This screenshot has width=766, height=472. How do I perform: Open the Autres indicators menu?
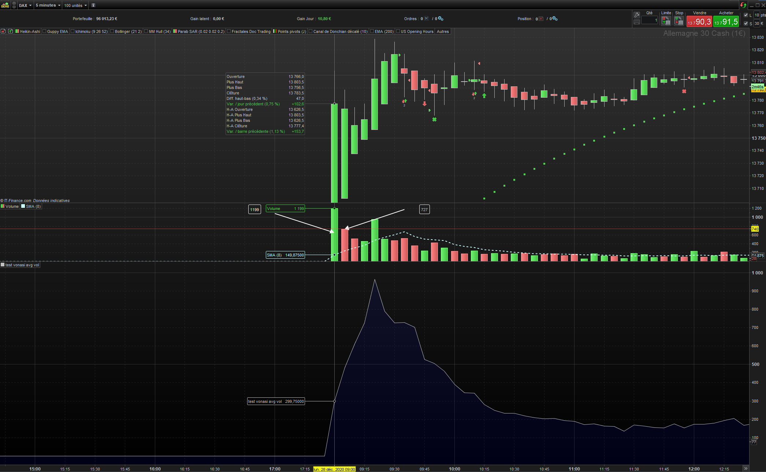pyautogui.click(x=443, y=31)
